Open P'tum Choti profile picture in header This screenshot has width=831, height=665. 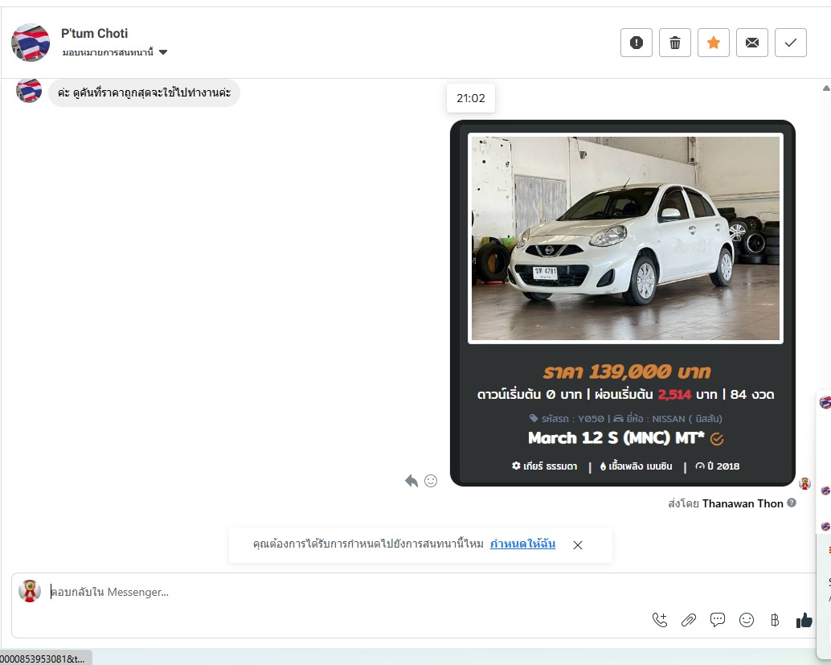coord(31,43)
